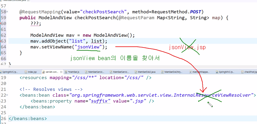Viewport: 257px width, 124px height.
Task: Click the @RequestMapping annotation
Action: [40, 12]
